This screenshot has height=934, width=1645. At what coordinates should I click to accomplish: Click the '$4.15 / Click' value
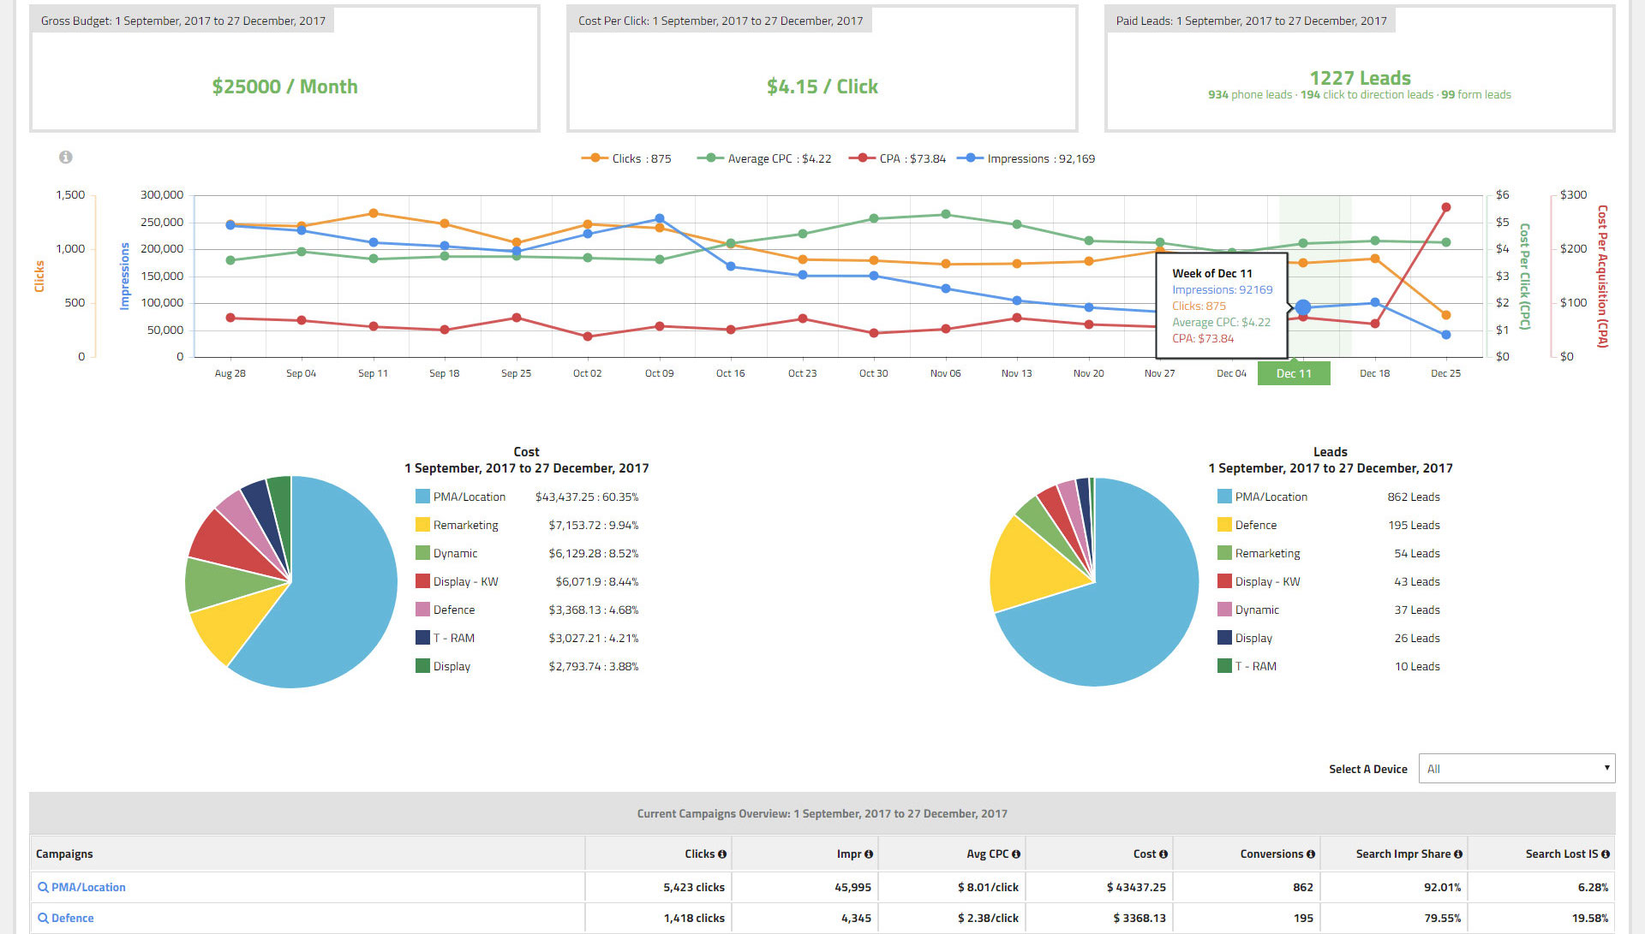click(x=822, y=86)
